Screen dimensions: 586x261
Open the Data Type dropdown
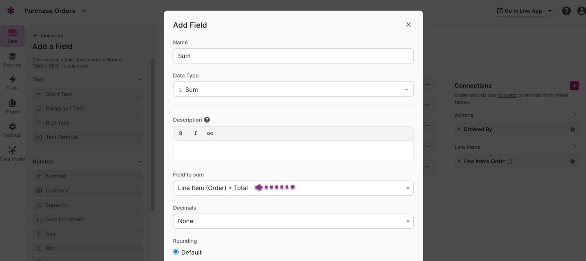[293, 89]
